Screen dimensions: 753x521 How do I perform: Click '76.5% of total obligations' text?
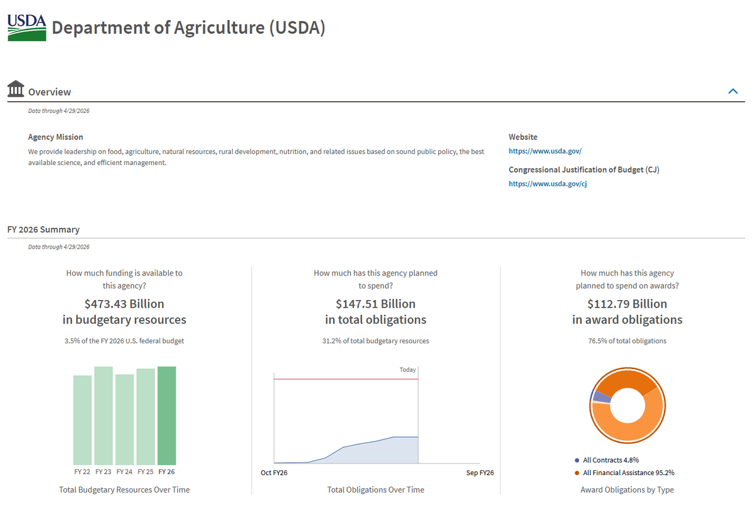pos(627,341)
